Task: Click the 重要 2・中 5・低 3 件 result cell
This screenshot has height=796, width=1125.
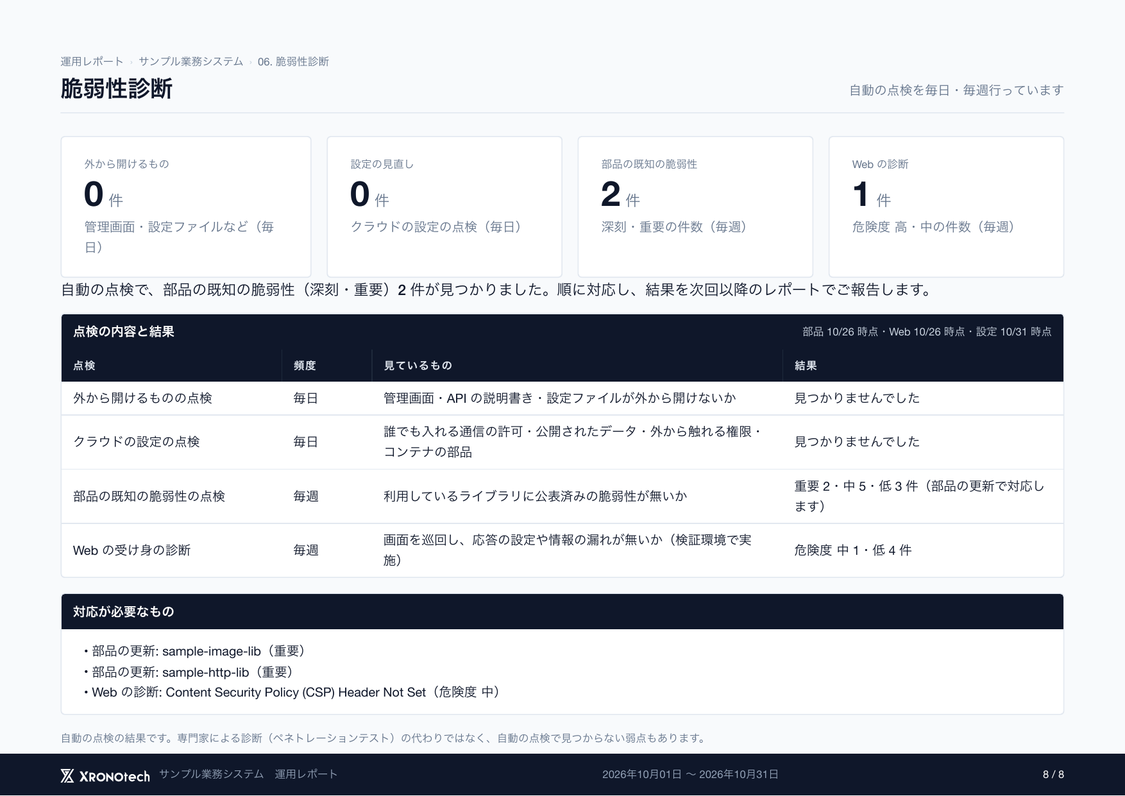Action: pos(919,496)
